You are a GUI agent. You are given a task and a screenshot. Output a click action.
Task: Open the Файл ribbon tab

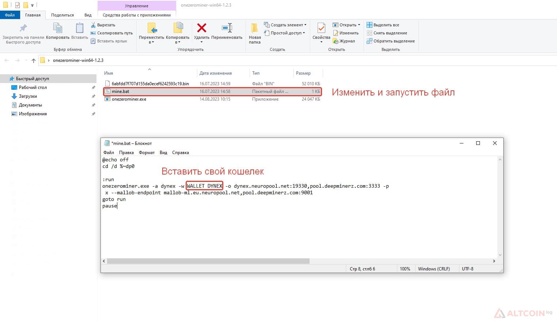[10, 15]
